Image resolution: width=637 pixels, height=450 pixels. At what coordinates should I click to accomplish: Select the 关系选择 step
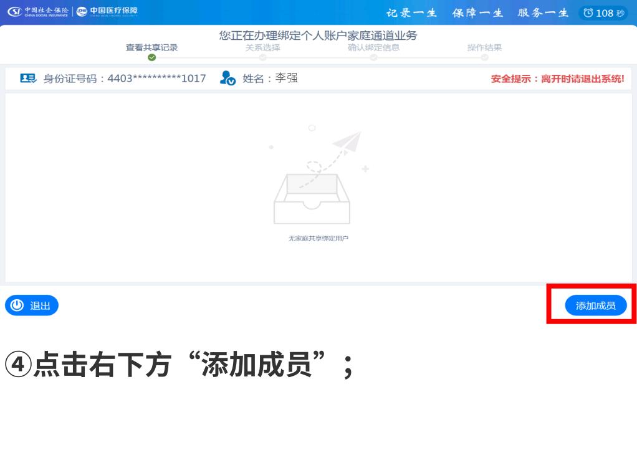(x=262, y=47)
